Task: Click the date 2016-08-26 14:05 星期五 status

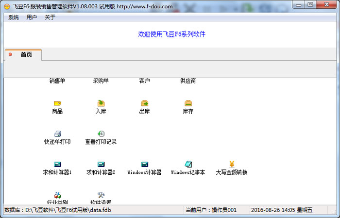Action: [282, 210]
